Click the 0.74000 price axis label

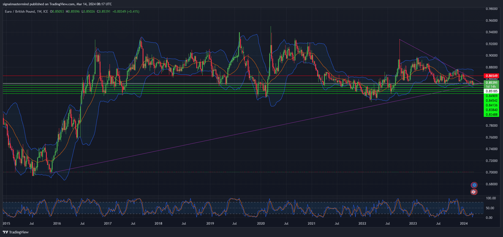coord(491,149)
